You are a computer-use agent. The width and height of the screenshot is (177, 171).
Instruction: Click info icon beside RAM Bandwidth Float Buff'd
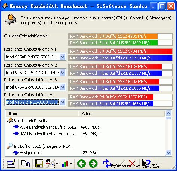16,133
